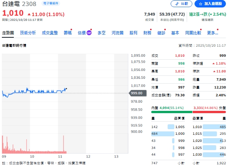230x168 pixels.
Task: Open the 技術分析 tab
Action: (x=28, y=33)
